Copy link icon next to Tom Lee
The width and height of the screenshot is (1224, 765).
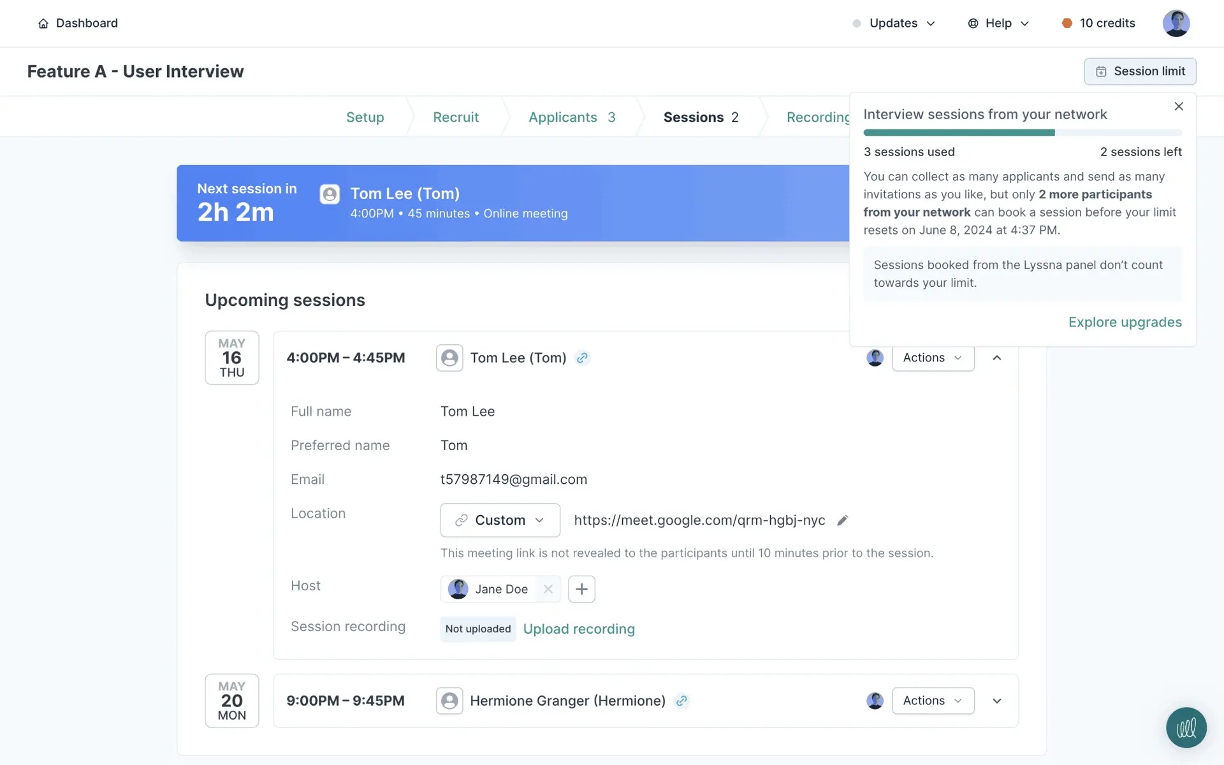click(x=582, y=358)
